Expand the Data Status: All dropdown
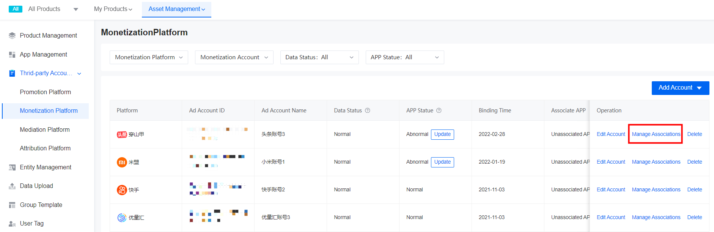 click(x=319, y=57)
